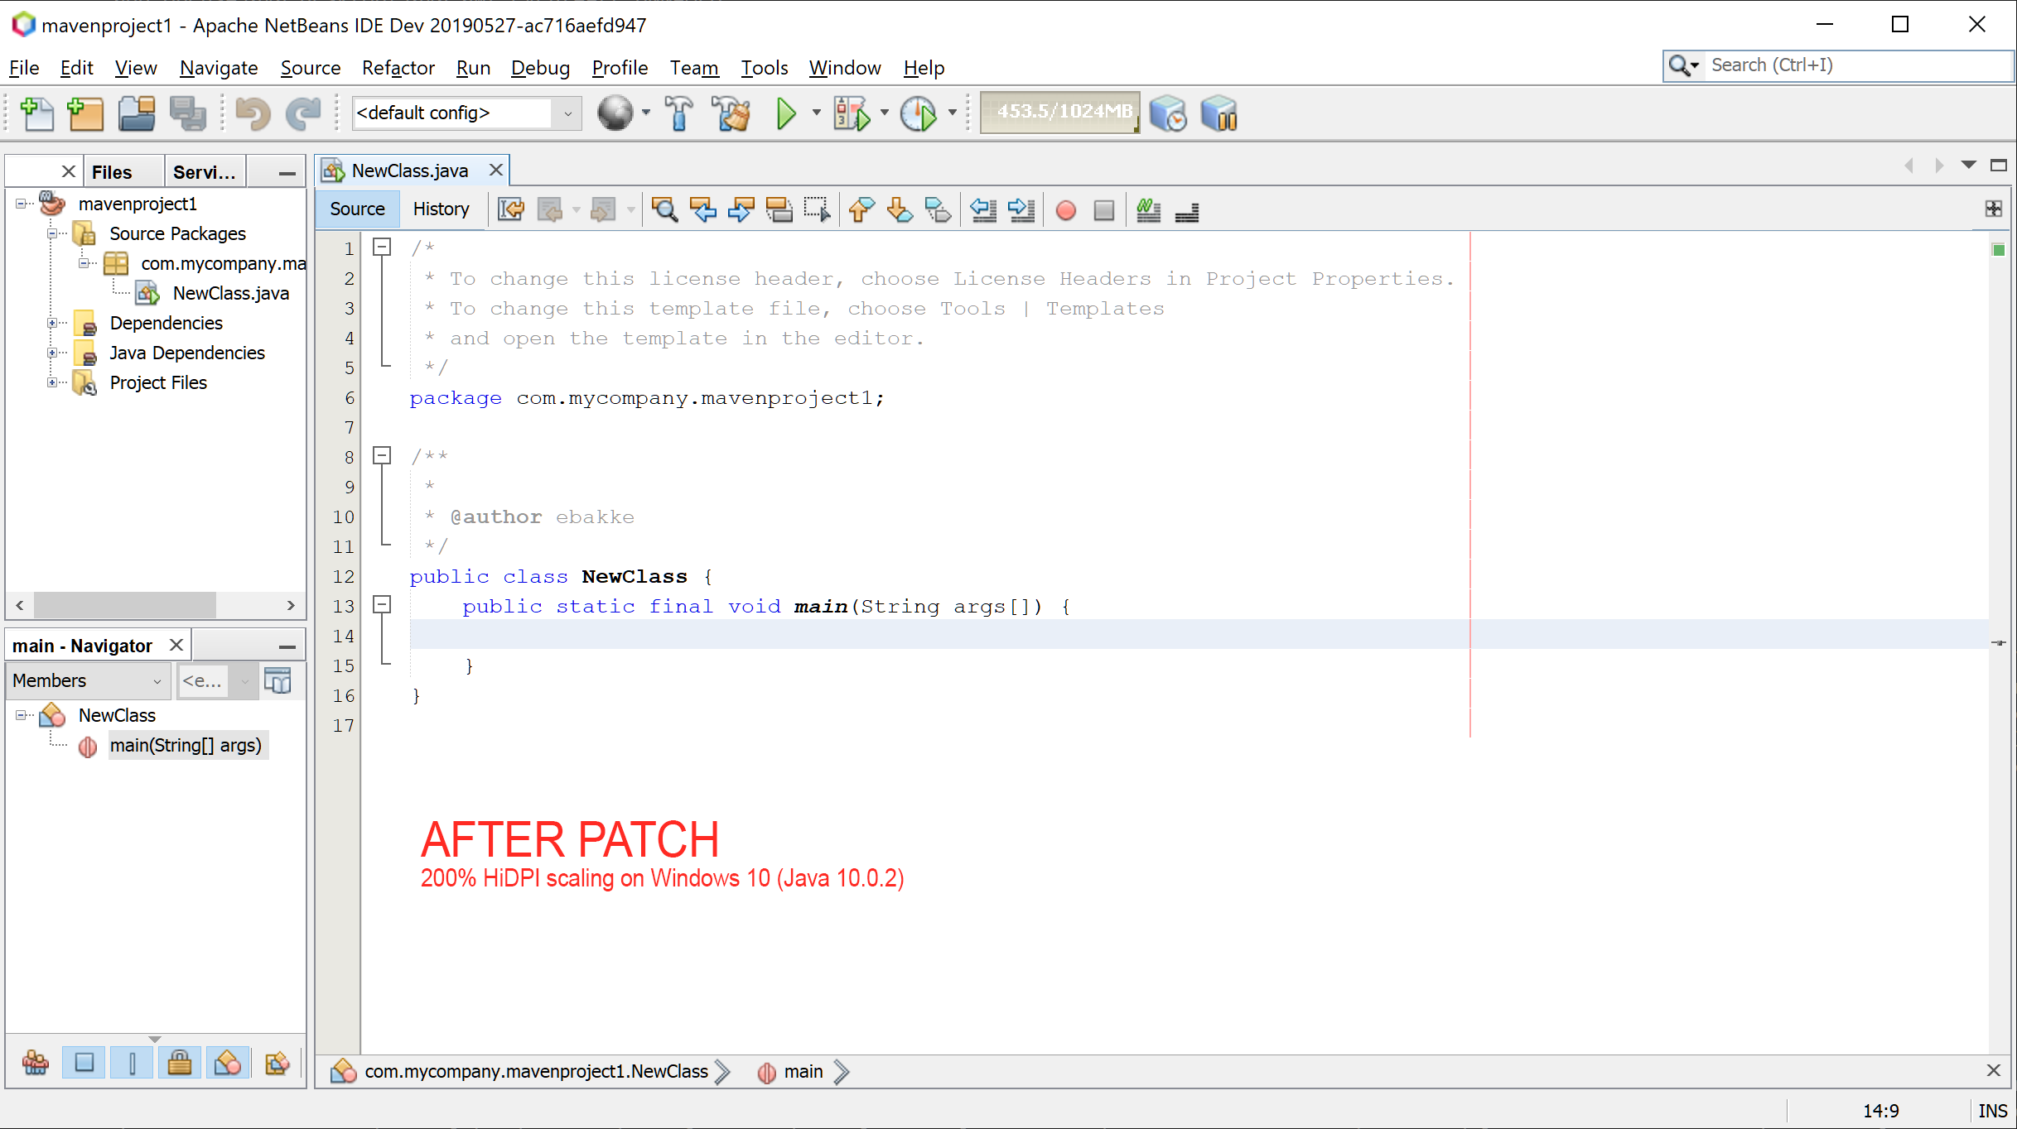Click the Save All toolbar icon
Viewport: 2017px width, 1129px height.
click(188, 113)
